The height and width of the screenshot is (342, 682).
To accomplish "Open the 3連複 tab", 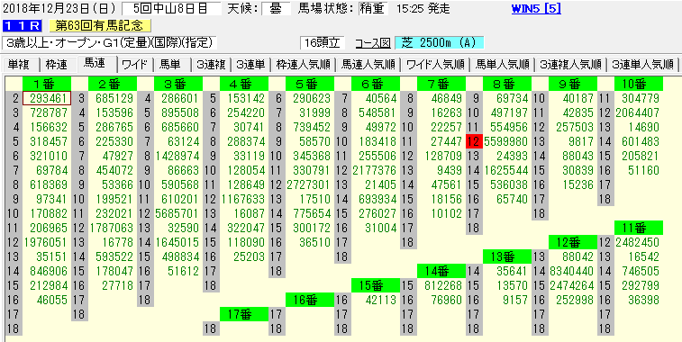I will coord(211,65).
